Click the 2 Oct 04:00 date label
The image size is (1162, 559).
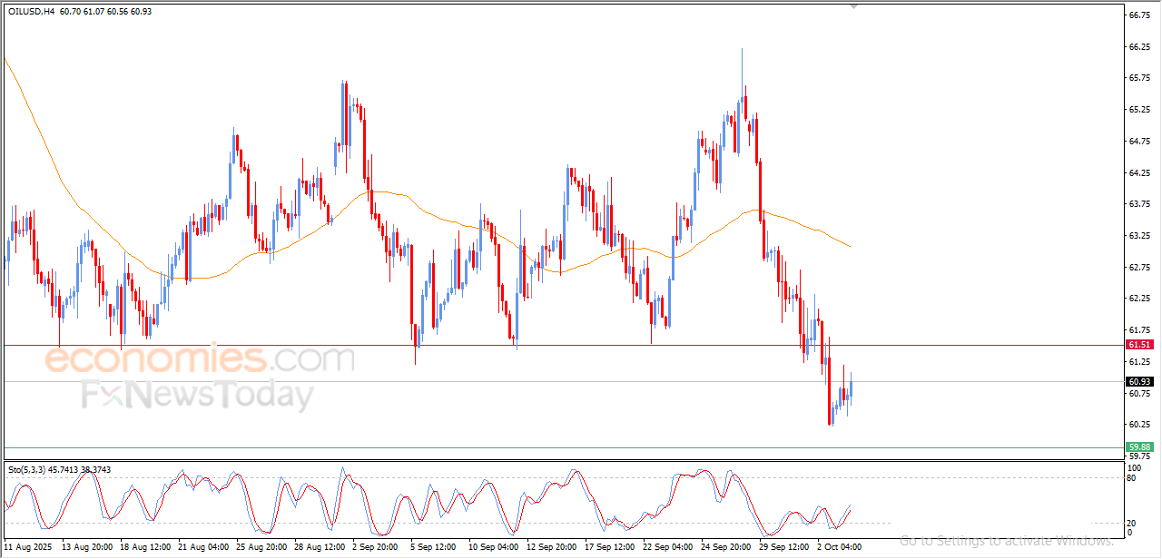838,547
